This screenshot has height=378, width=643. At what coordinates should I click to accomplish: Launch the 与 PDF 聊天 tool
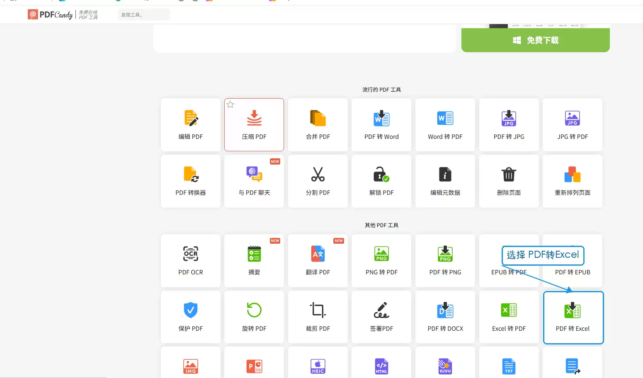(254, 181)
